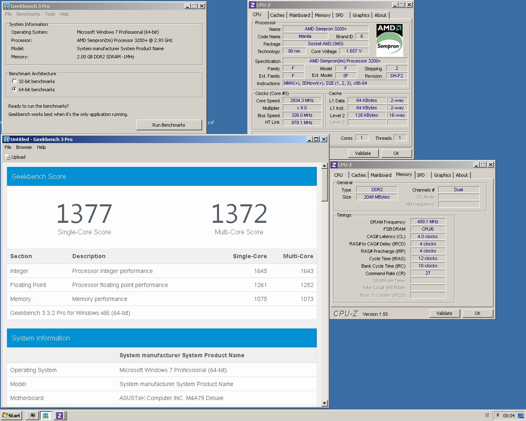
Task: Click the Integer row in results table
Action: click(162, 271)
